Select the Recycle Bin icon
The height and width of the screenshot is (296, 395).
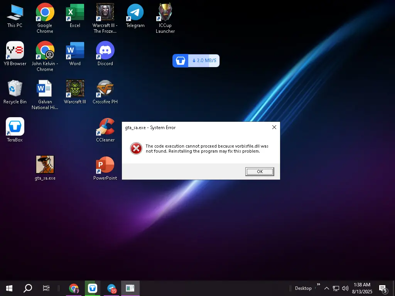click(x=15, y=92)
